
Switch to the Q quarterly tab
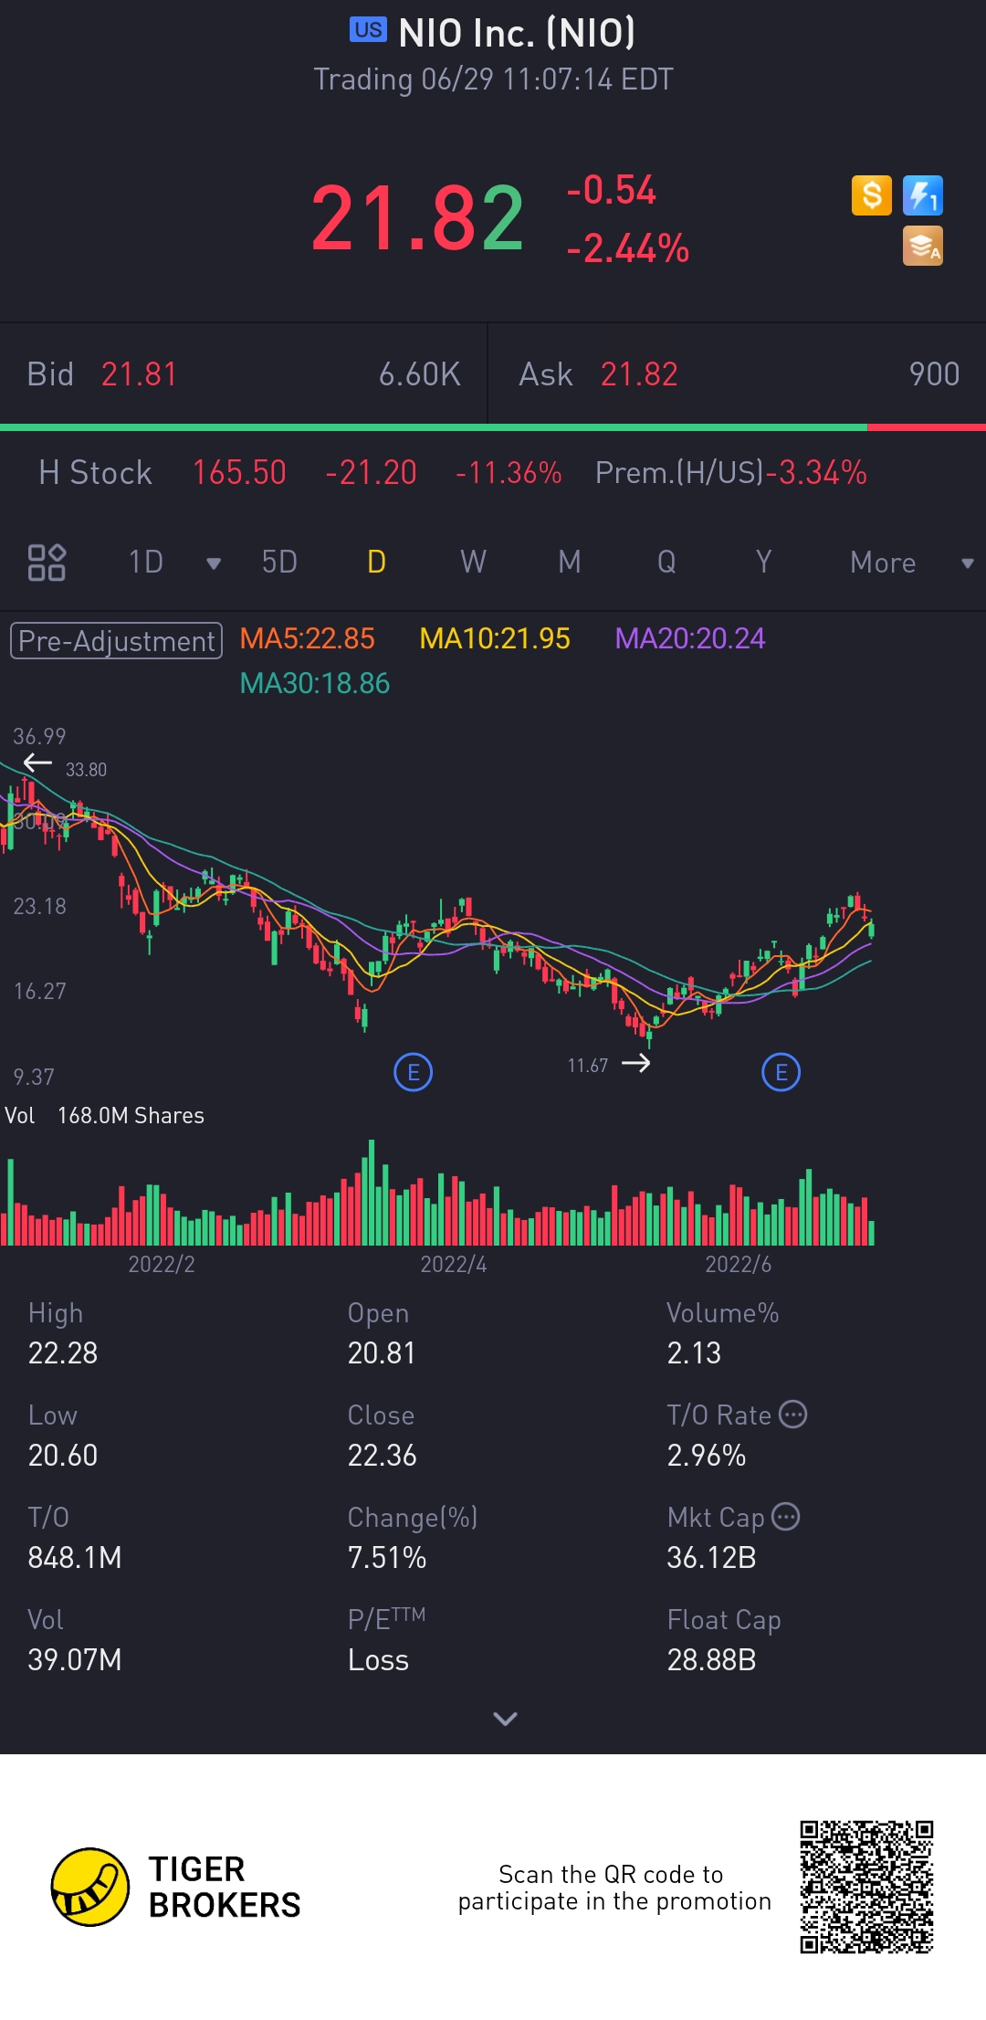point(666,563)
